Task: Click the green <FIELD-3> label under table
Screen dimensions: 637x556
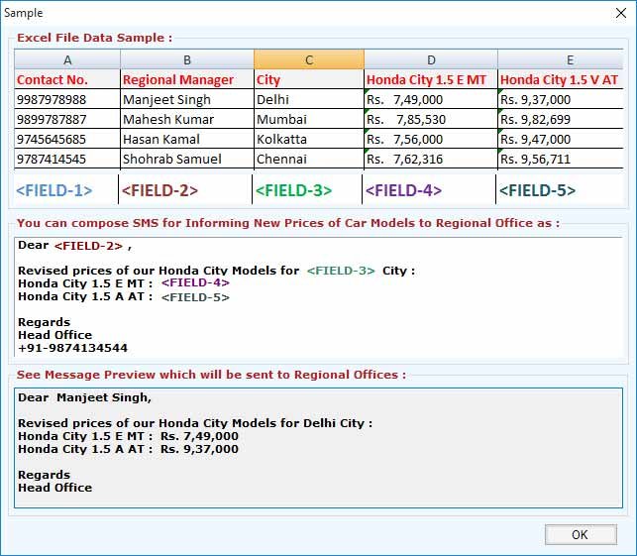Action: click(294, 189)
